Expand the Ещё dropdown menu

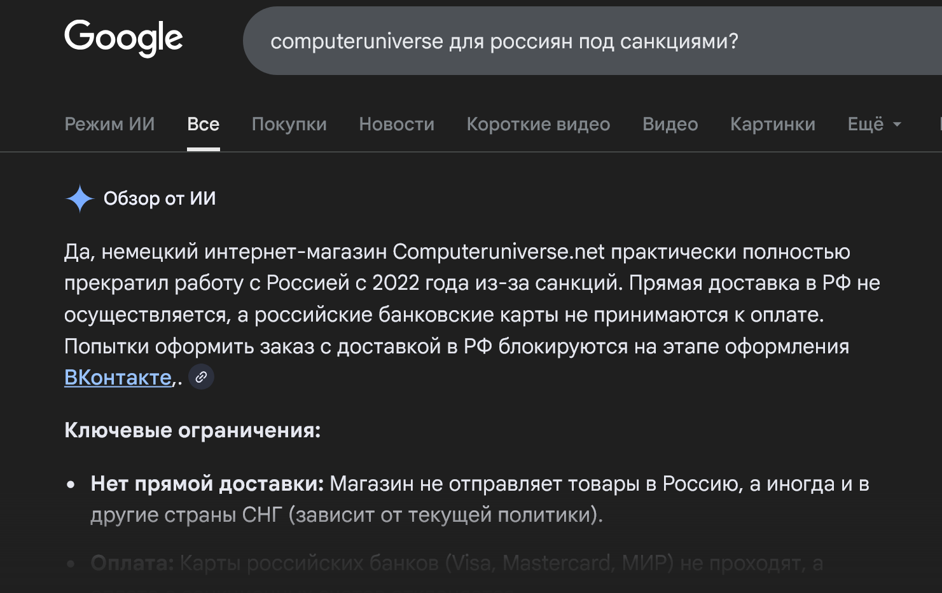pos(874,124)
